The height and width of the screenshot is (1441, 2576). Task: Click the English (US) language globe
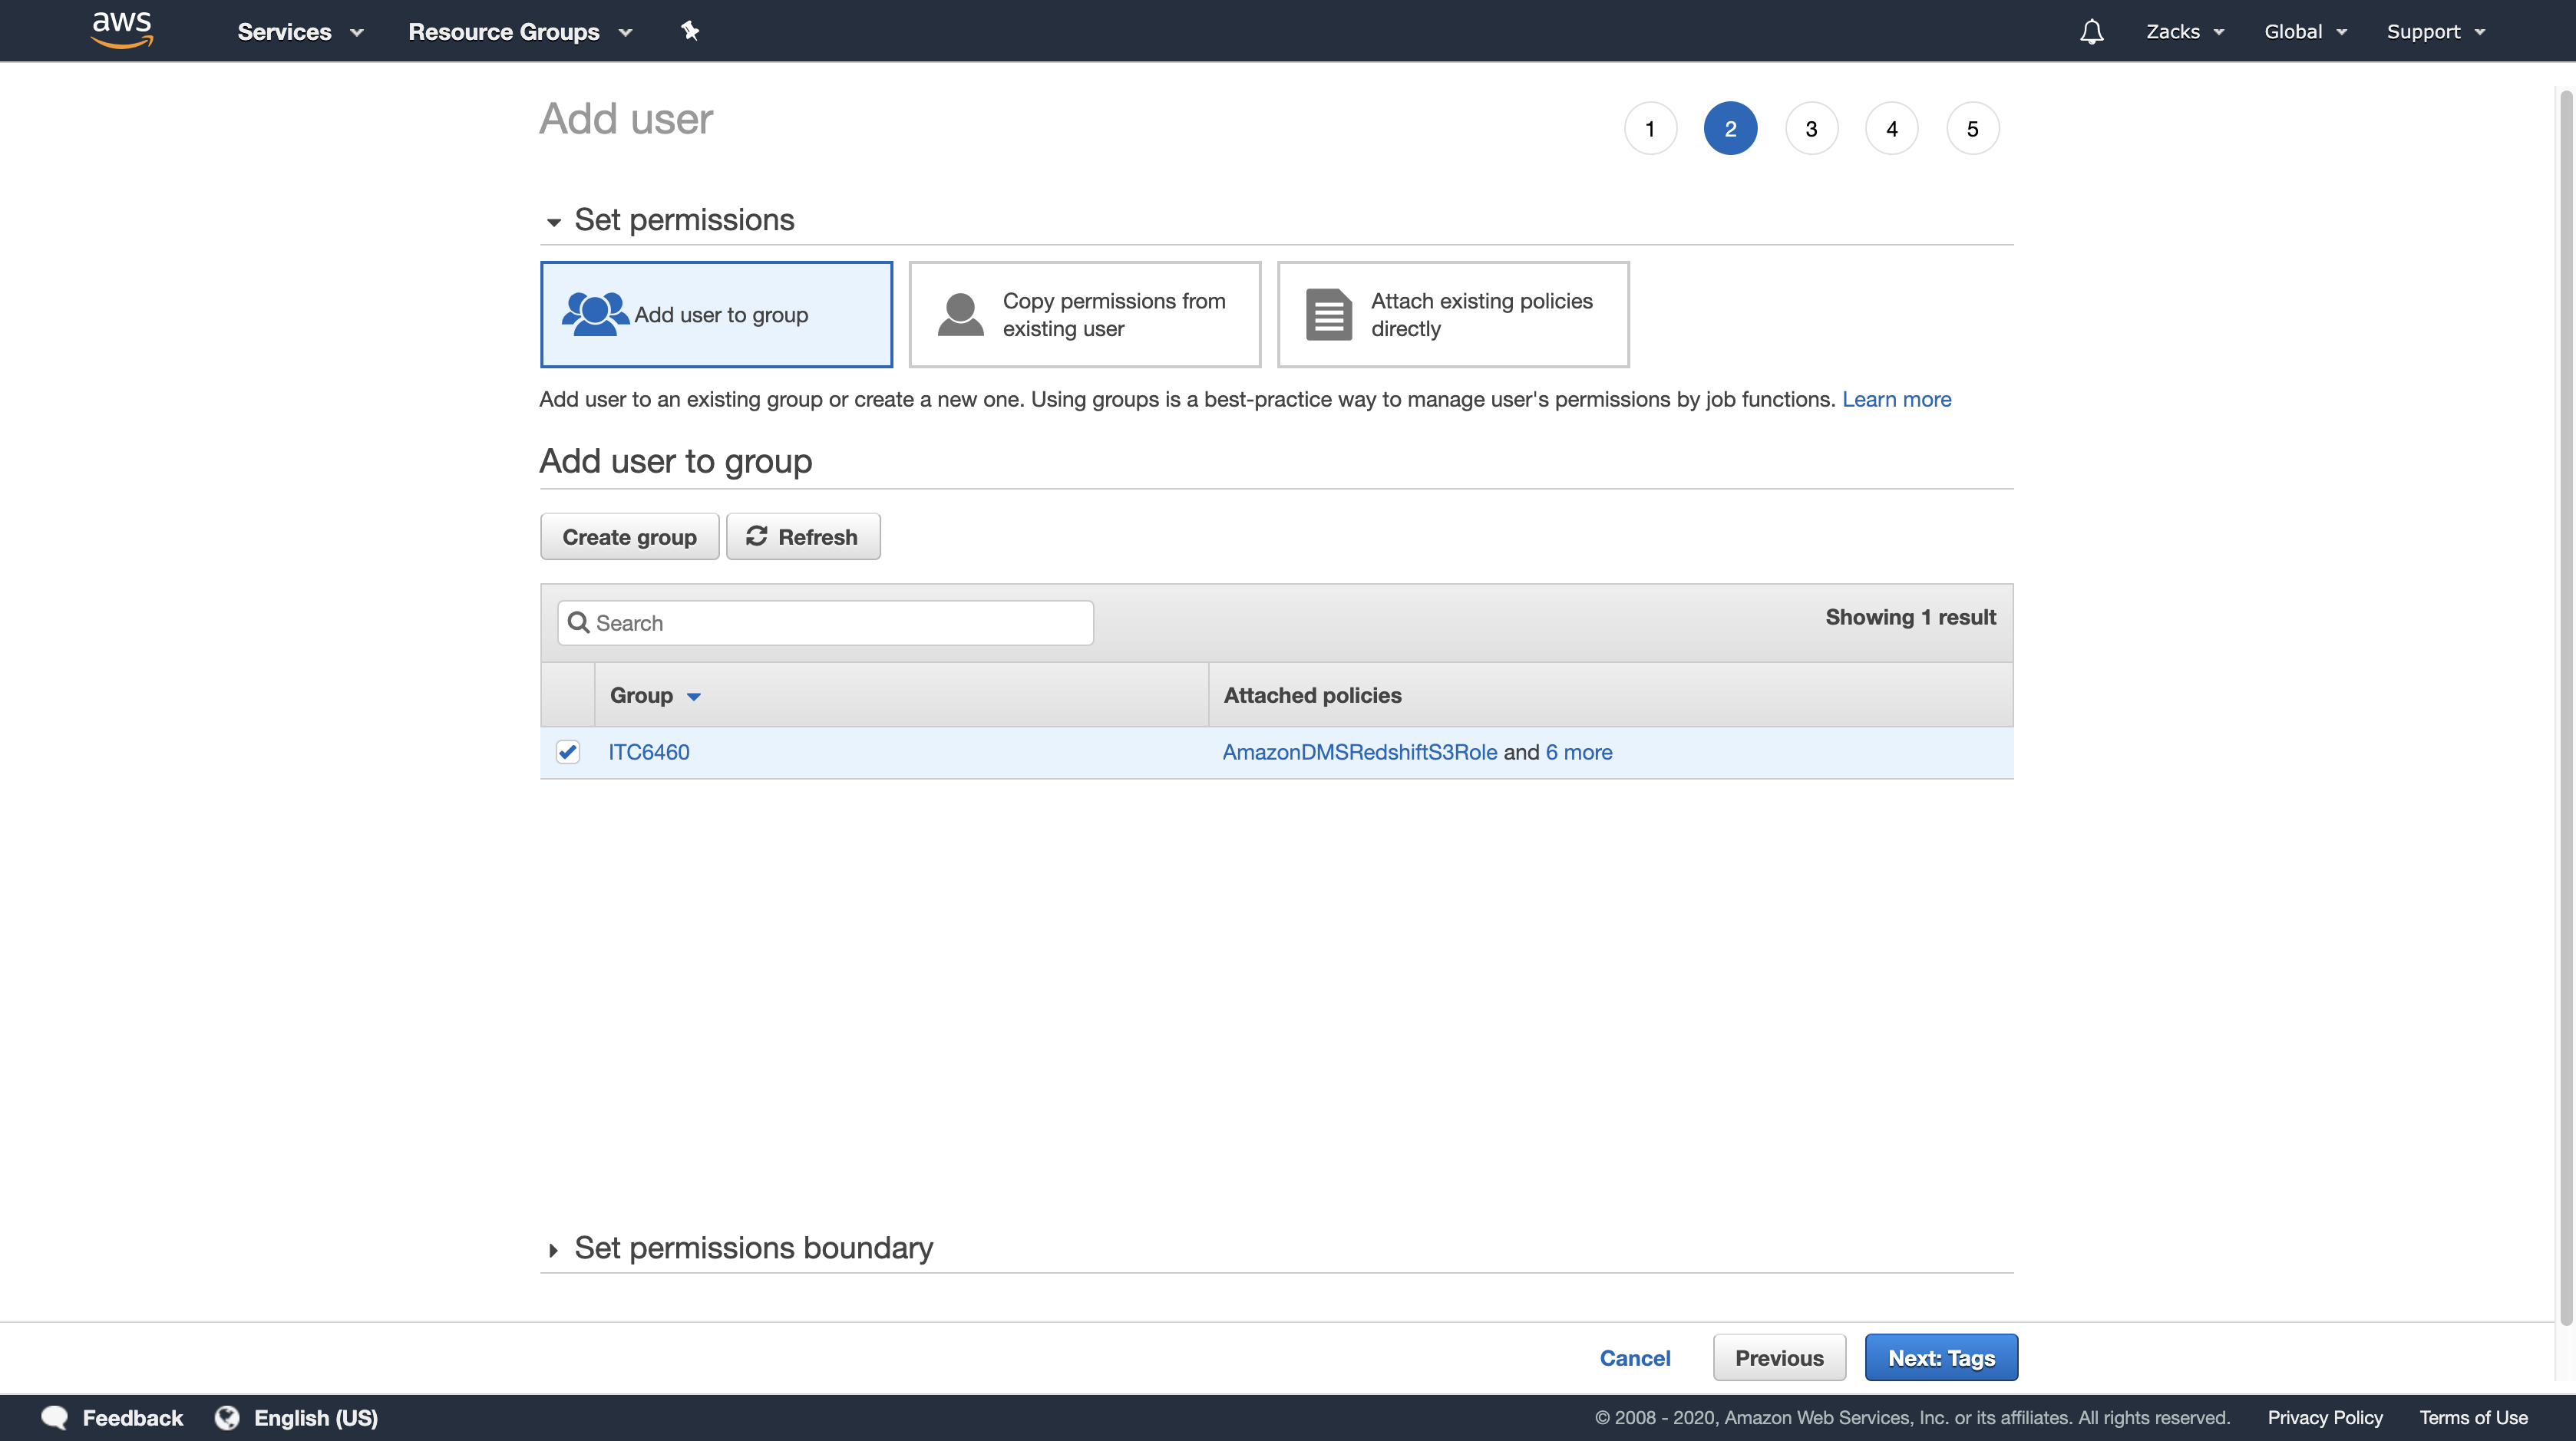click(x=228, y=1417)
